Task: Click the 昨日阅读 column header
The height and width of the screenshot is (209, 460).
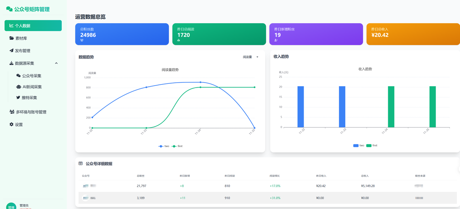Action: pos(230,176)
